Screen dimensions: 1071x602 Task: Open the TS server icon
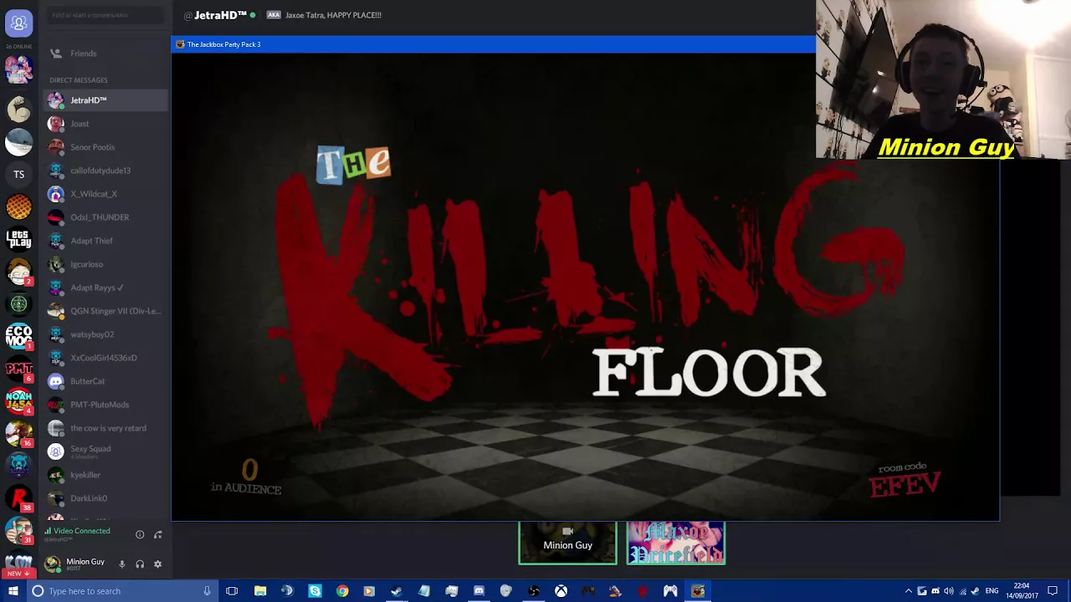[18, 175]
